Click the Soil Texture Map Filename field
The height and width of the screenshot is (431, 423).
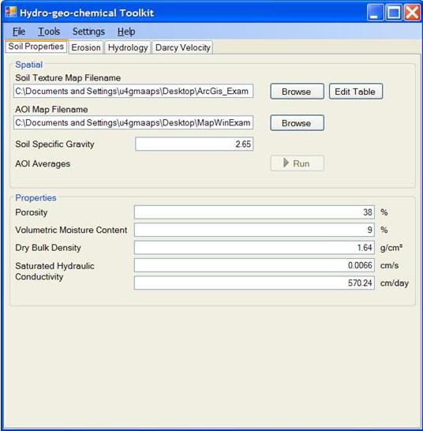tap(133, 91)
